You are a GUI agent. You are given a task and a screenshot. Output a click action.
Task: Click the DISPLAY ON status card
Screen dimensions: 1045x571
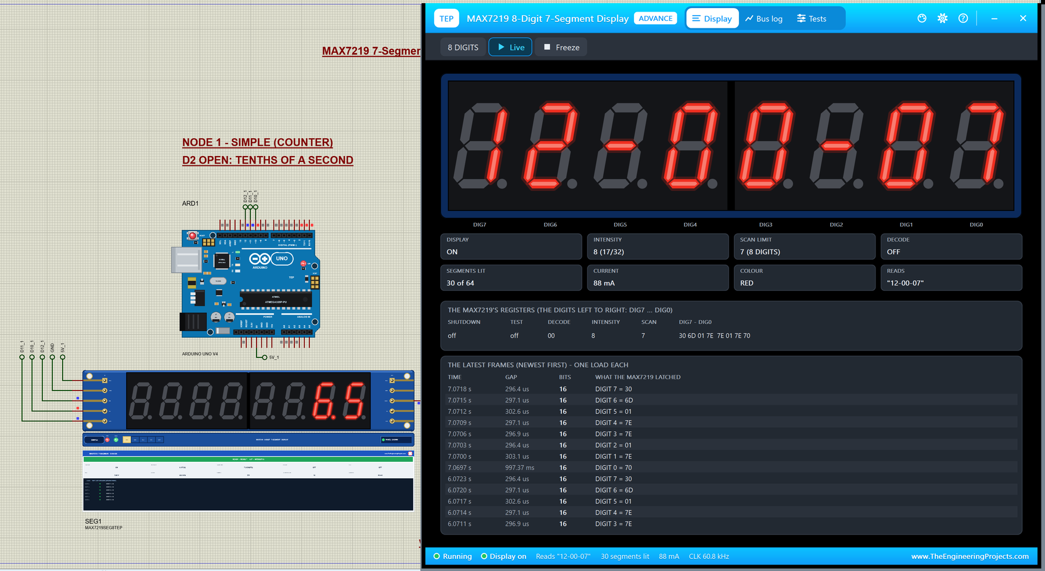click(511, 246)
